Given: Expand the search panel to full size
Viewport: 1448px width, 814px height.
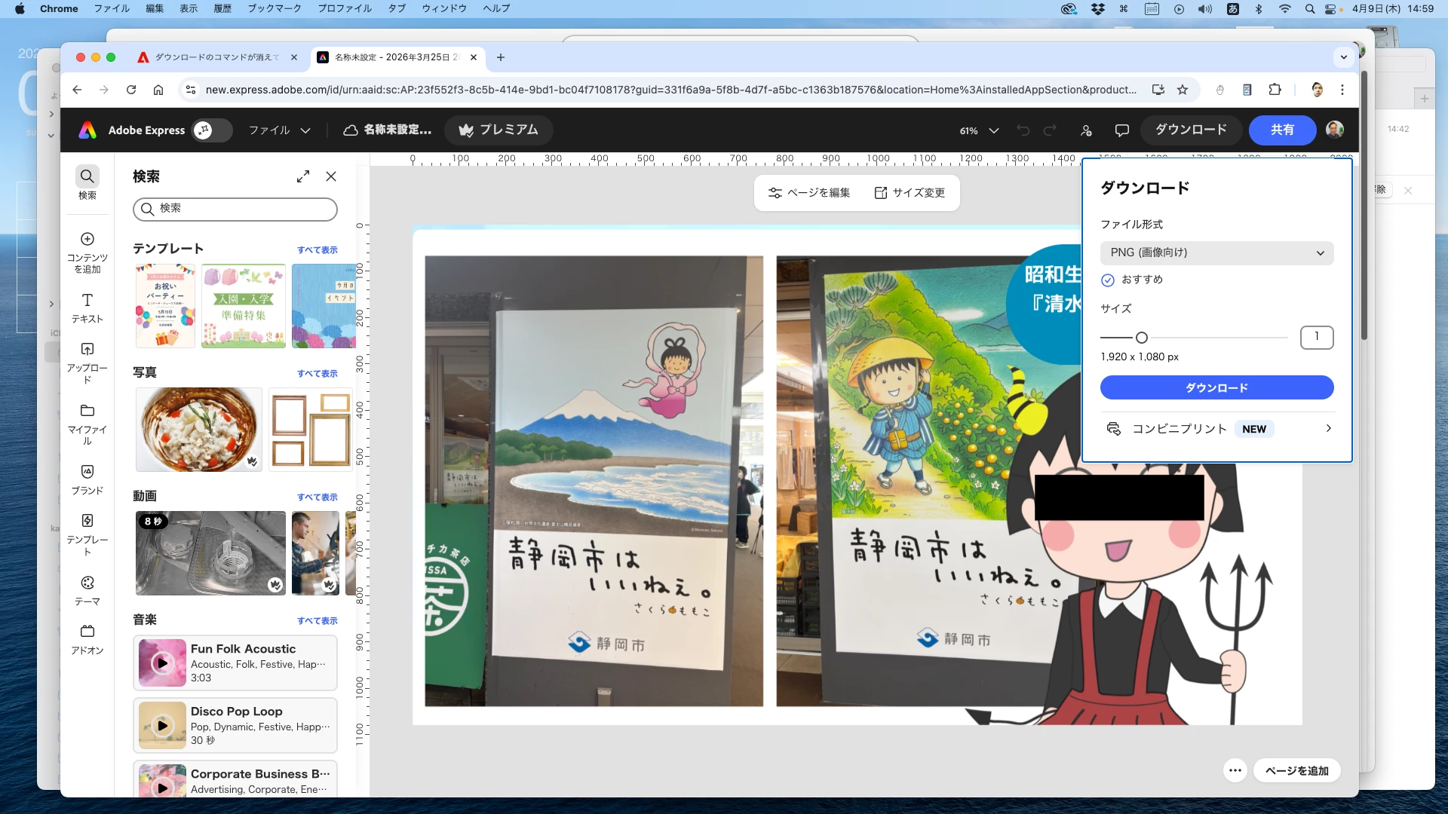Looking at the screenshot, I should pyautogui.click(x=303, y=176).
